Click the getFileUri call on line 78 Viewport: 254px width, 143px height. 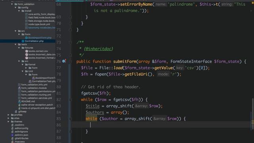tap(136, 74)
